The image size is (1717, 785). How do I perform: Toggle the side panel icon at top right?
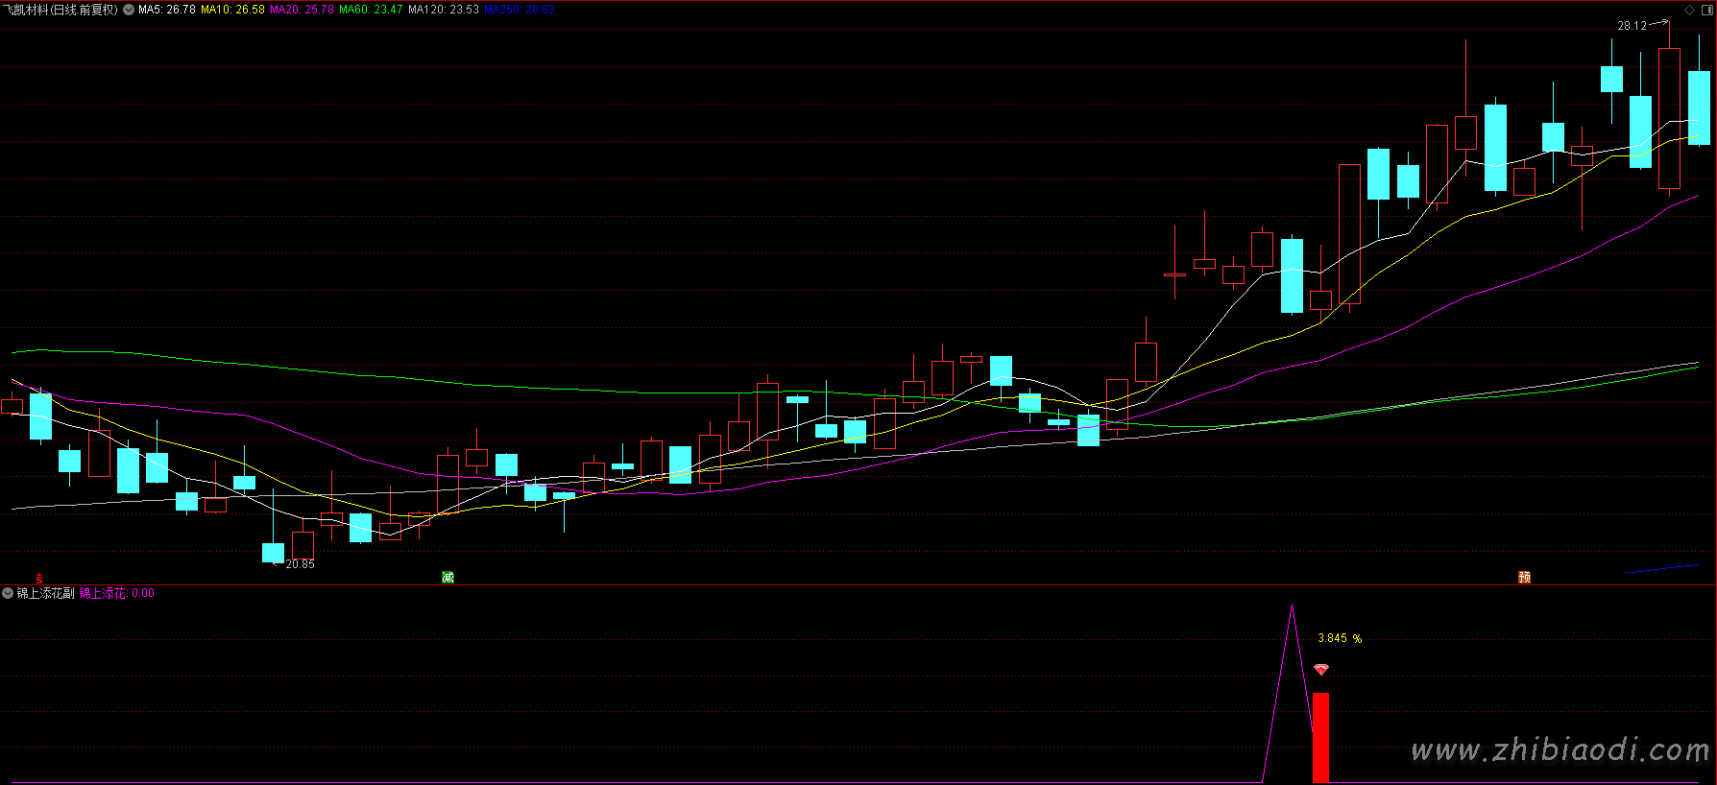click(x=1706, y=10)
